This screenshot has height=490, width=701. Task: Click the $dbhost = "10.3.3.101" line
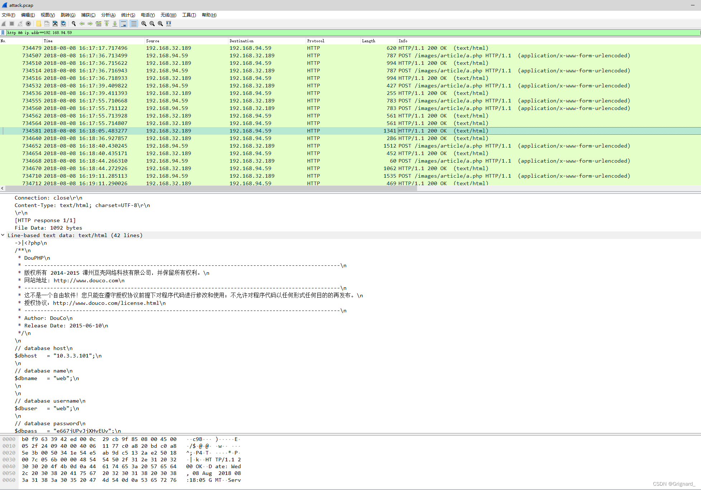tap(58, 356)
